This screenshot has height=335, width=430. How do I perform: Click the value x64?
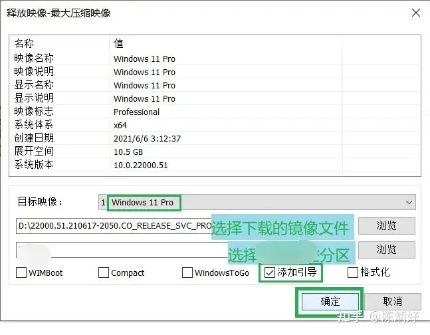coord(120,126)
